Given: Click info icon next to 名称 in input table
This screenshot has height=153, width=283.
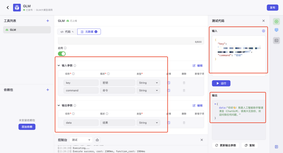Looking at the screenshot, I should tap(73, 74).
